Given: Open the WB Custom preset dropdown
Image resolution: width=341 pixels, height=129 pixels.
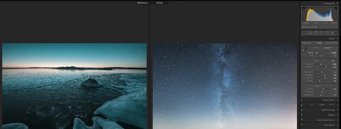Looking at the screenshot, I should pos(328,48).
